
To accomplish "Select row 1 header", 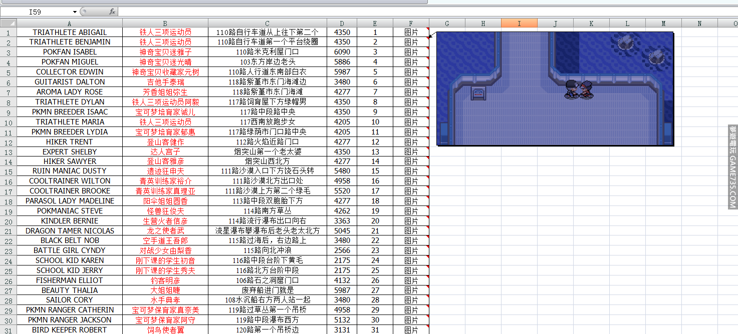I will 9,32.
